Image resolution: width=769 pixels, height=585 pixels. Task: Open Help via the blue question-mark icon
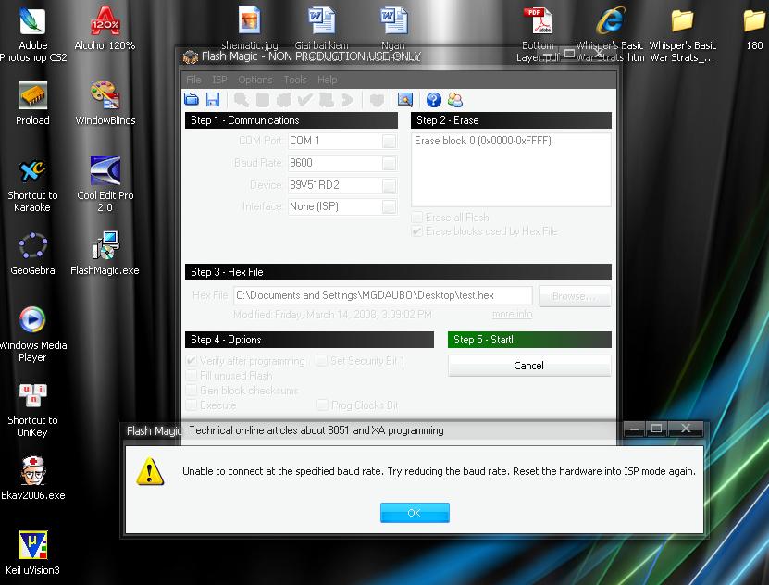pyautogui.click(x=433, y=100)
